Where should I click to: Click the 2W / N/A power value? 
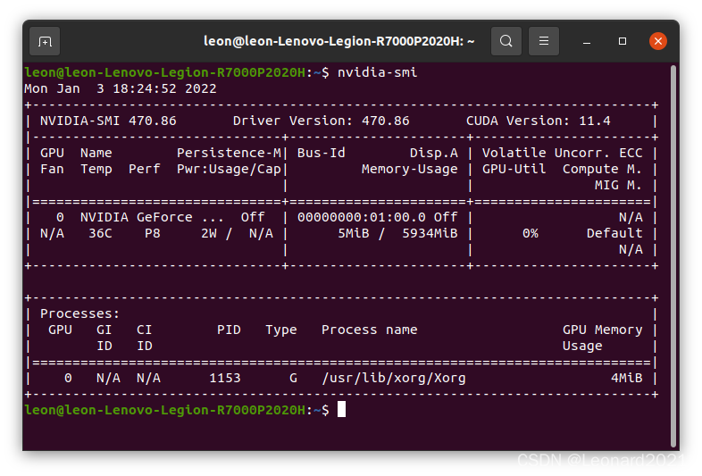click(237, 234)
